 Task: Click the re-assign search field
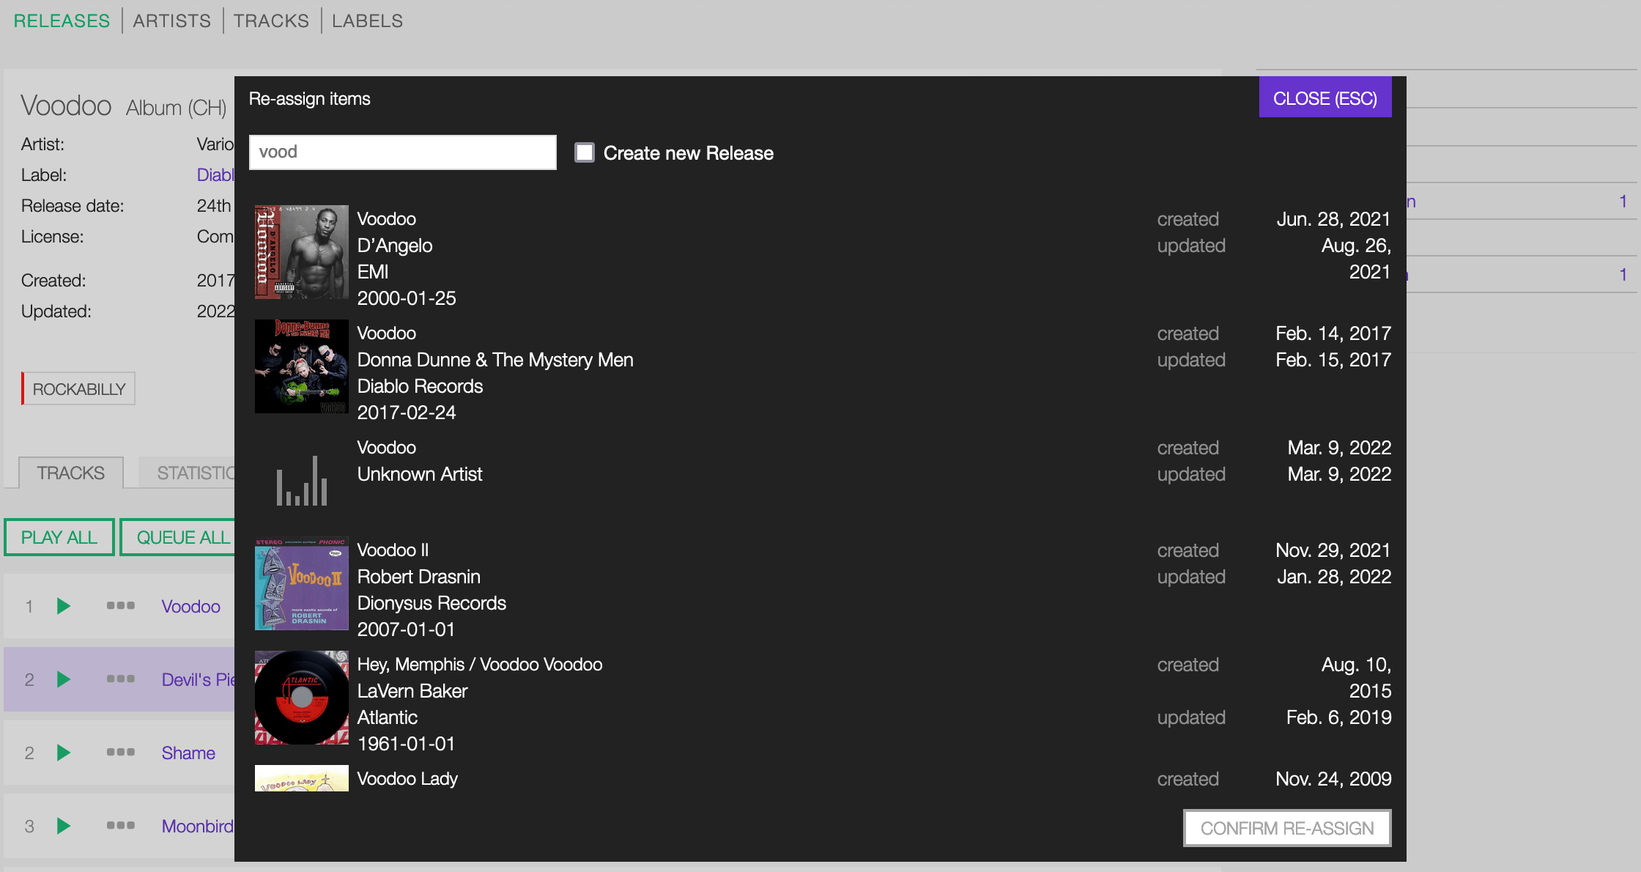tap(403, 152)
